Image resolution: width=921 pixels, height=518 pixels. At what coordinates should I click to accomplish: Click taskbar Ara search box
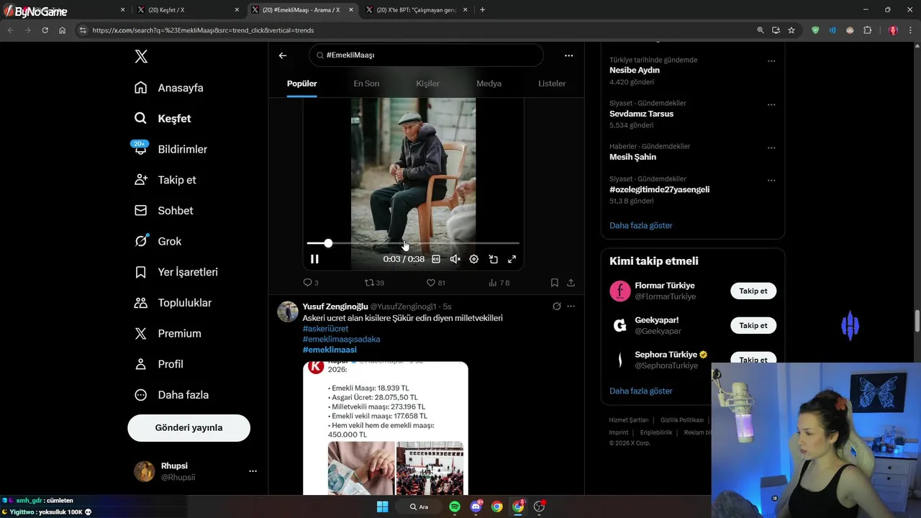tap(419, 506)
